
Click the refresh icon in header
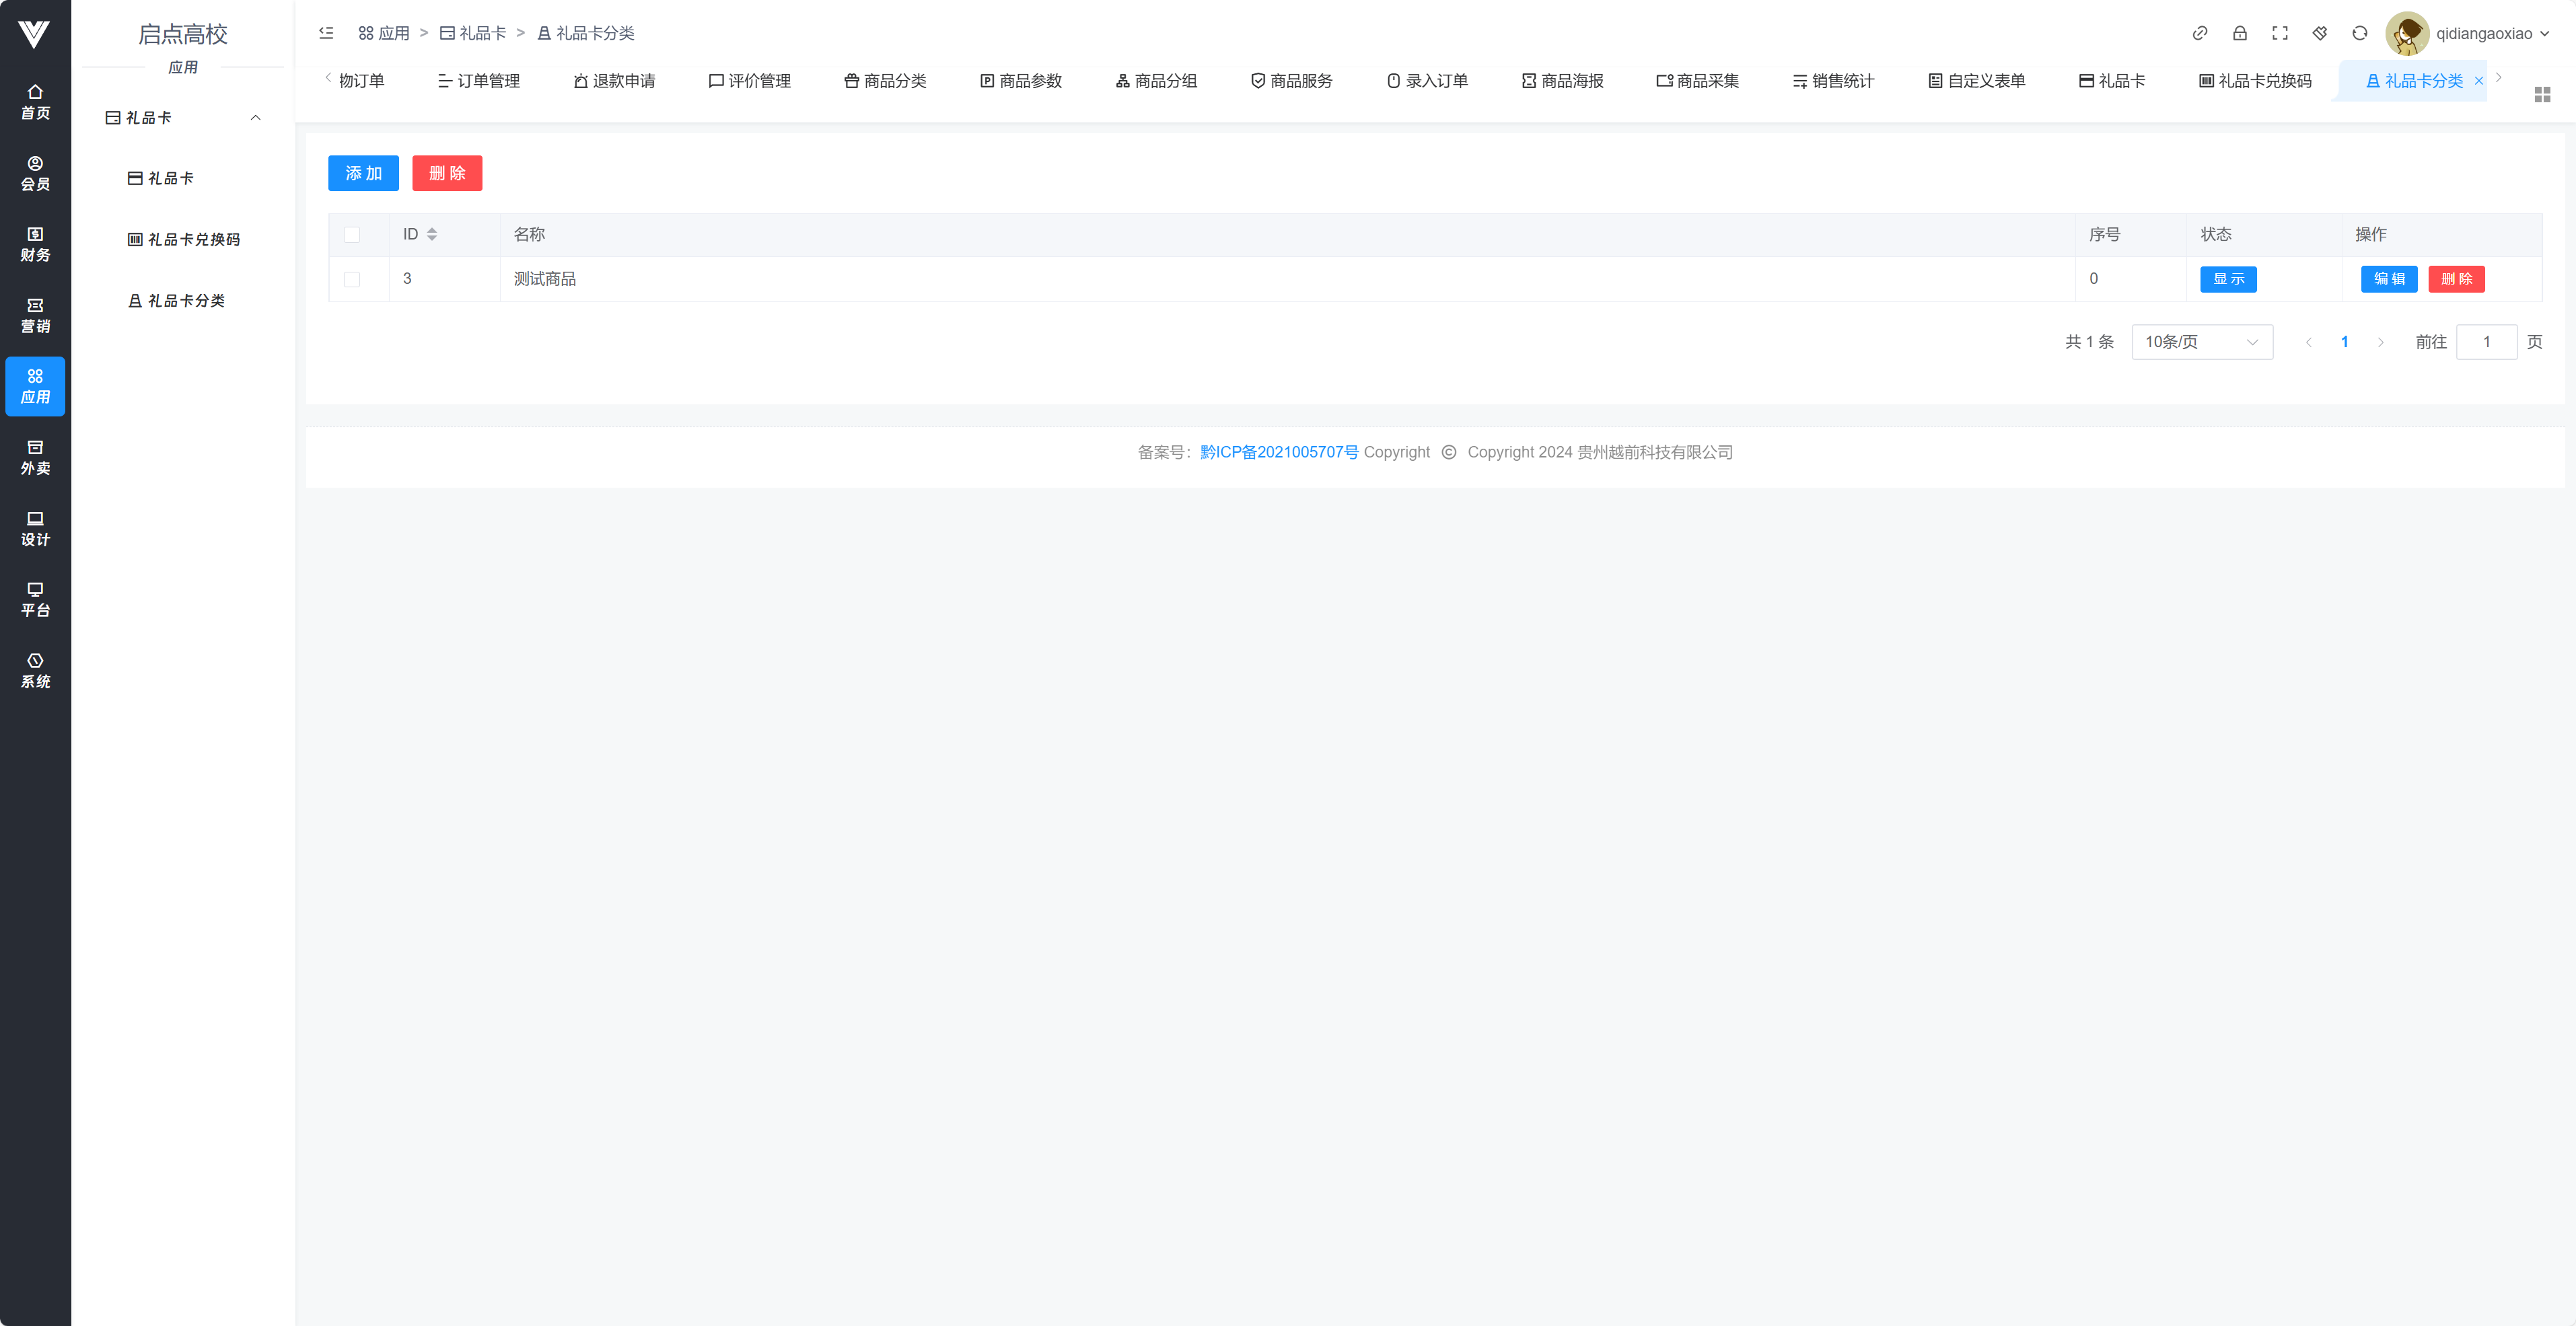[2359, 33]
